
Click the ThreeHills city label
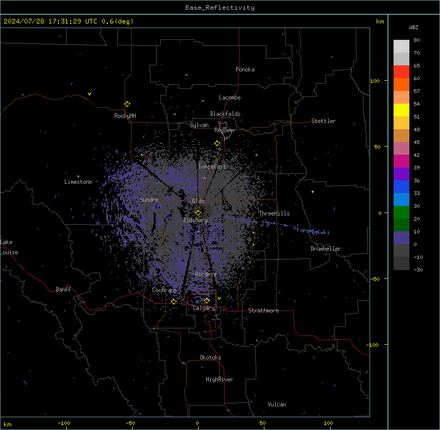[x=274, y=213]
